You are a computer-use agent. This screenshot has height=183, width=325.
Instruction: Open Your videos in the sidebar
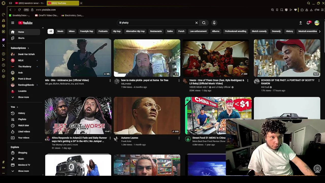point(25,138)
